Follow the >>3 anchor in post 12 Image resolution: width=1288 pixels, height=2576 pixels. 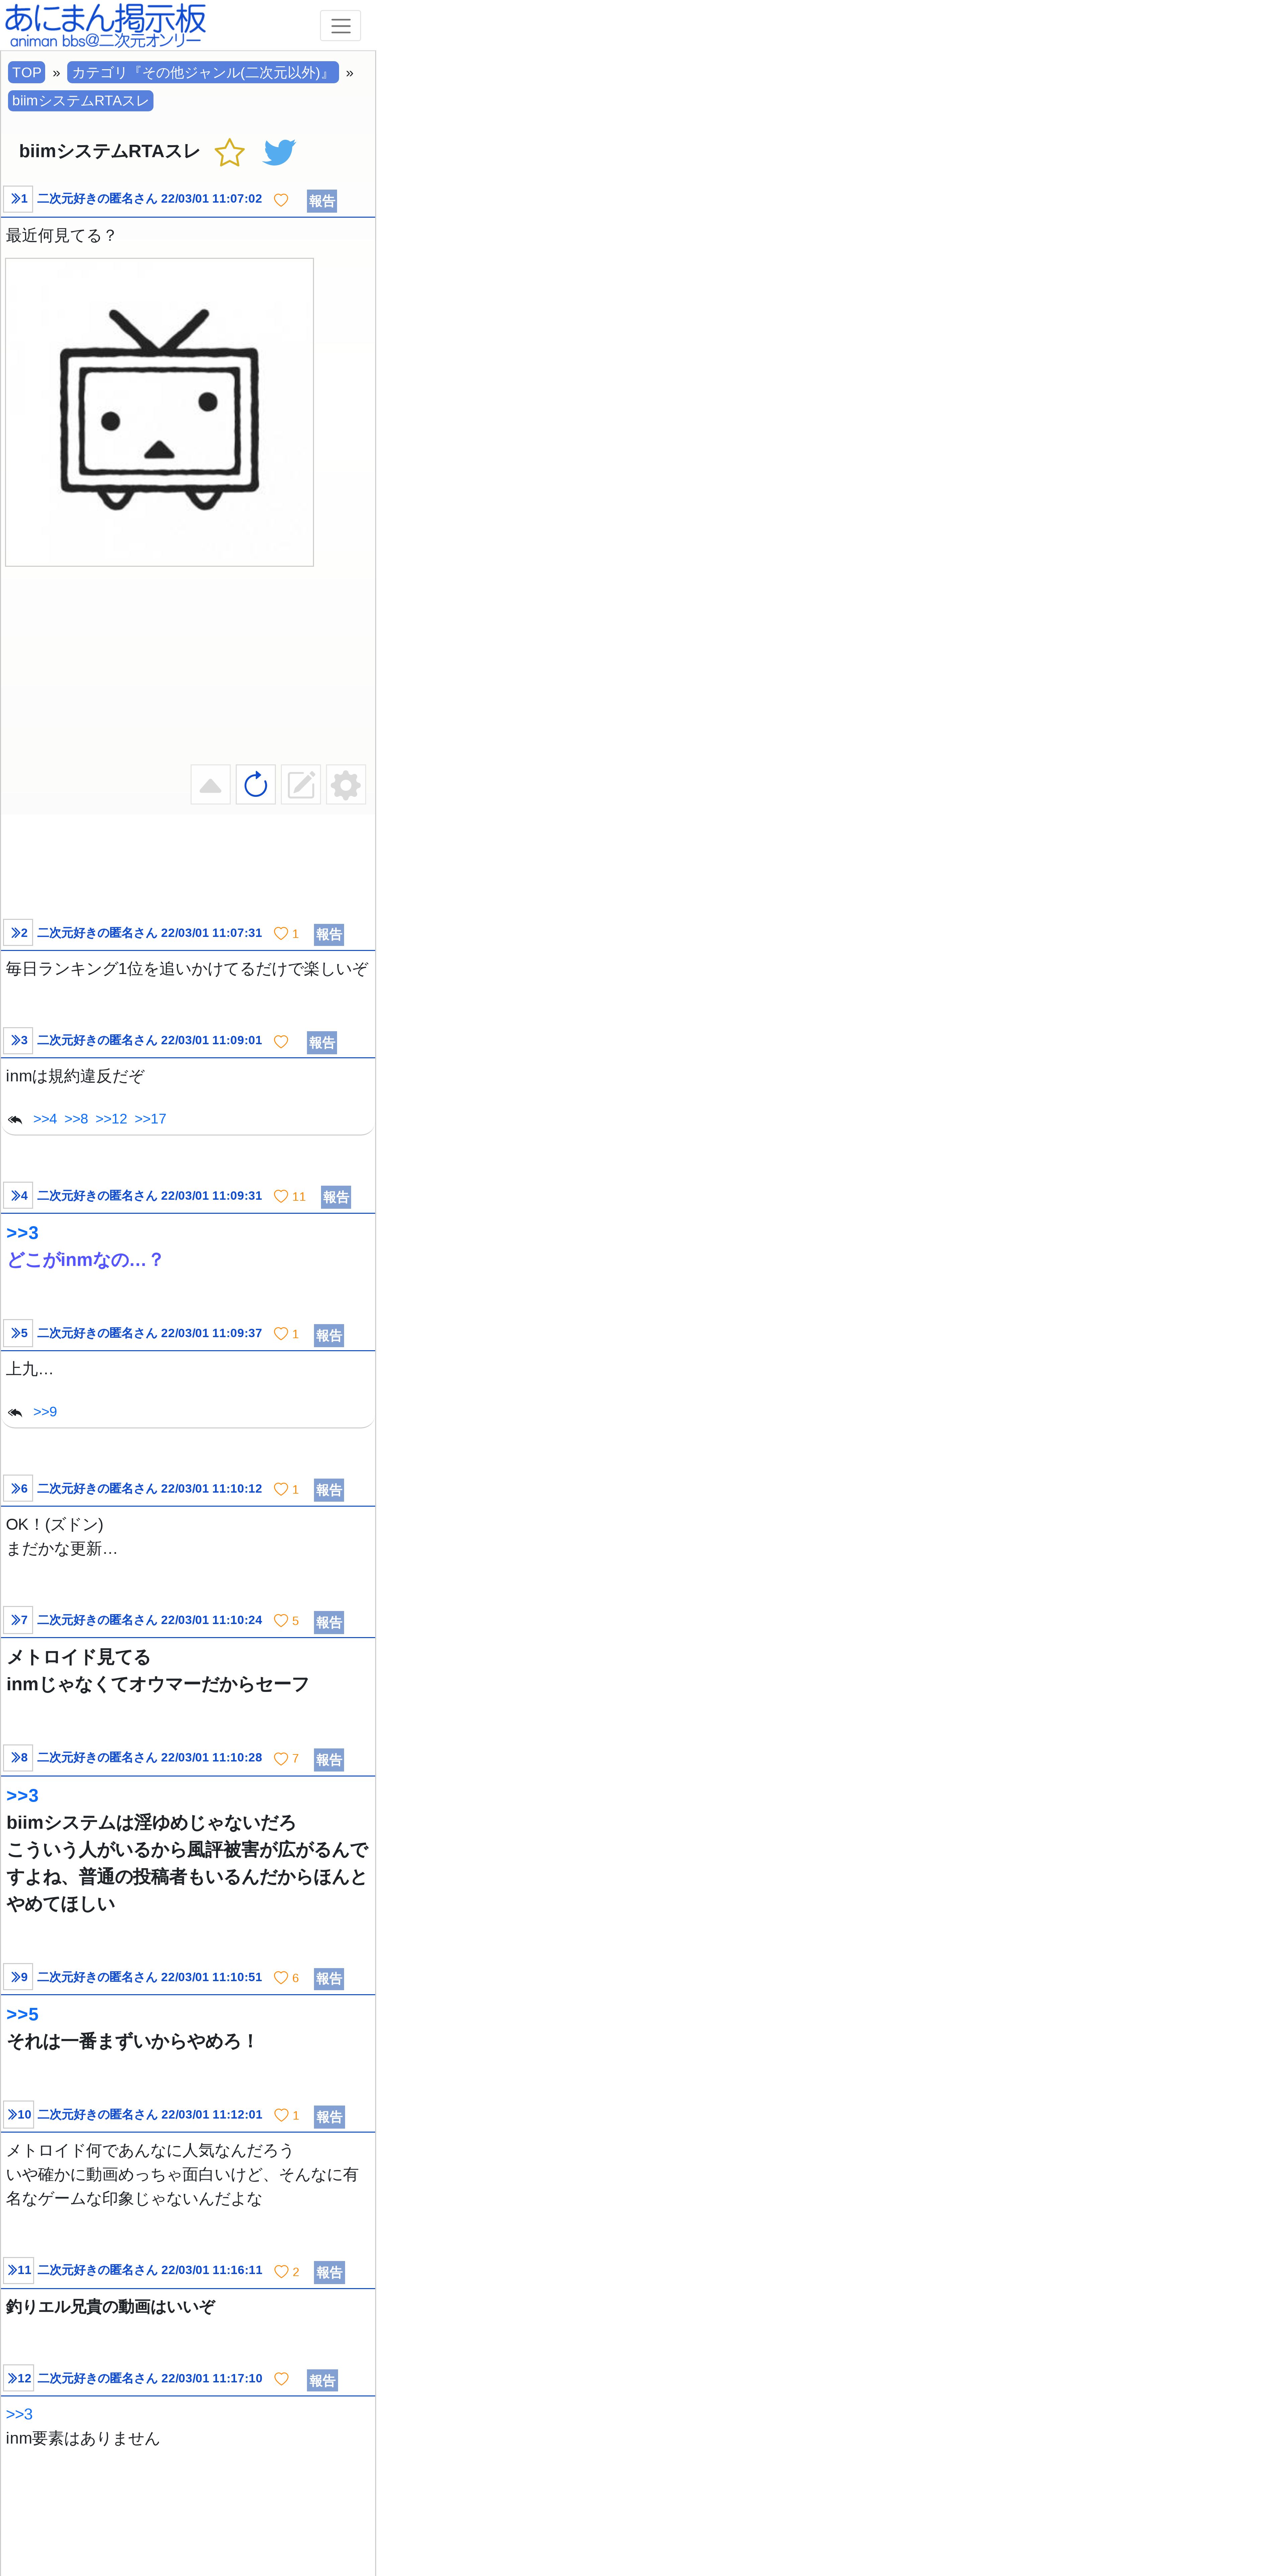point(19,2414)
